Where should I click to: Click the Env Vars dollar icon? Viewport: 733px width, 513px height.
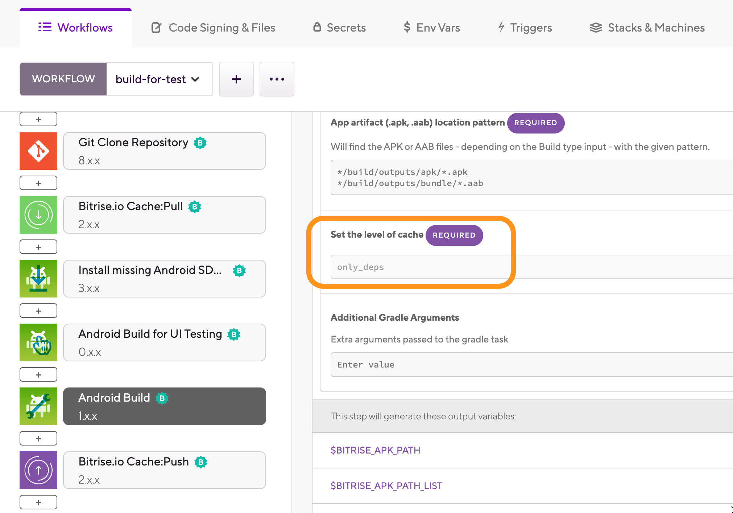(x=407, y=27)
